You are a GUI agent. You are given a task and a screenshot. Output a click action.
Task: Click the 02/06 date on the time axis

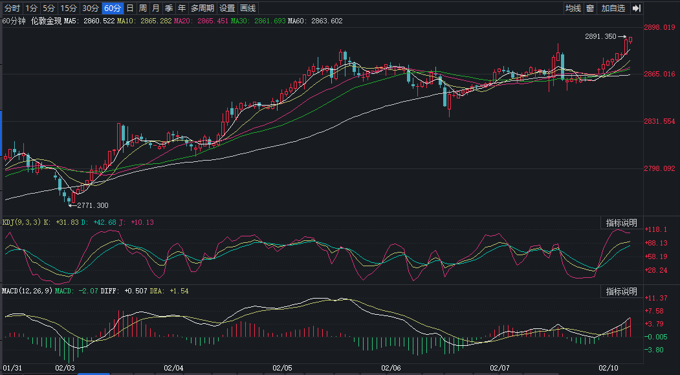(x=391, y=368)
